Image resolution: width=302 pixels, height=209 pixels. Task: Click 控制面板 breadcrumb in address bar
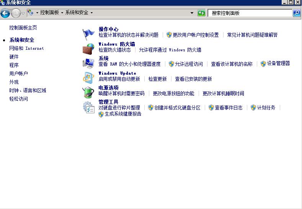(49, 13)
